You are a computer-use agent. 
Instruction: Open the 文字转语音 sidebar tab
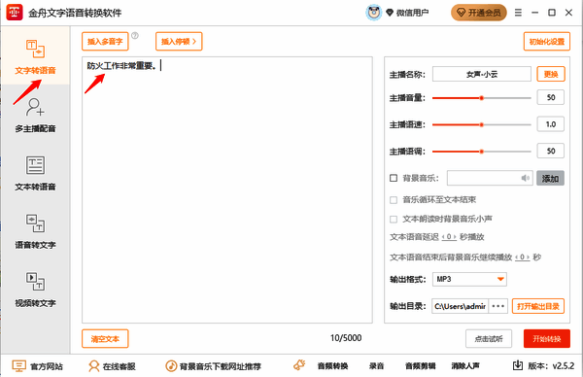point(35,55)
